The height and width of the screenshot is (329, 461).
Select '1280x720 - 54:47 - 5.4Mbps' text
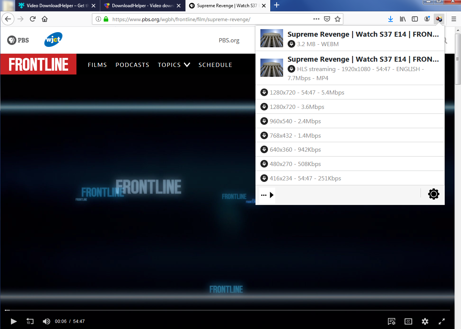(x=307, y=92)
